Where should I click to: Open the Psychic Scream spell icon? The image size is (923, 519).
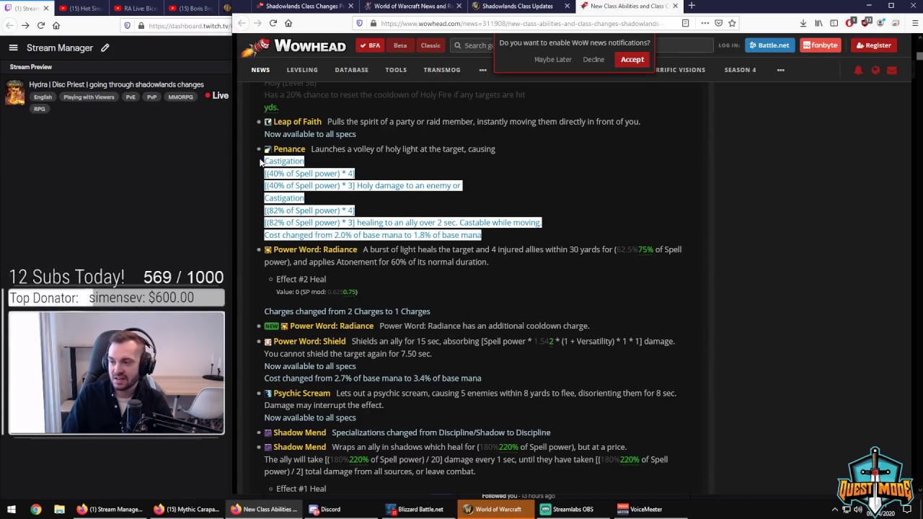pyautogui.click(x=268, y=394)
